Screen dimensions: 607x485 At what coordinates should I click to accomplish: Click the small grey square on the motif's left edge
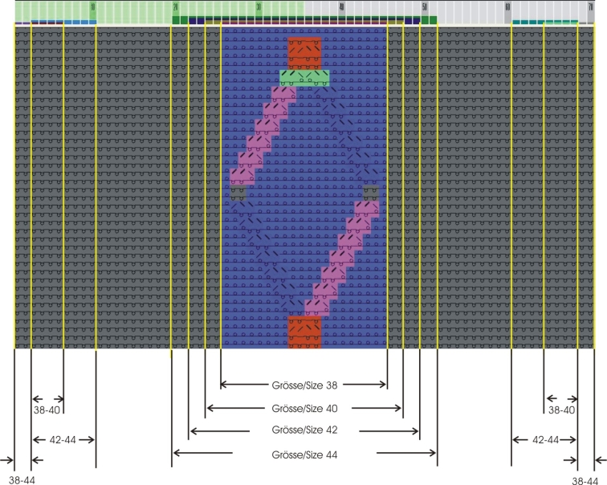[x=237, y=193]
